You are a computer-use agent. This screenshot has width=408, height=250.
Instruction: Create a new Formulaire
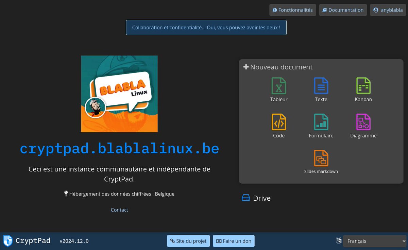321,126
